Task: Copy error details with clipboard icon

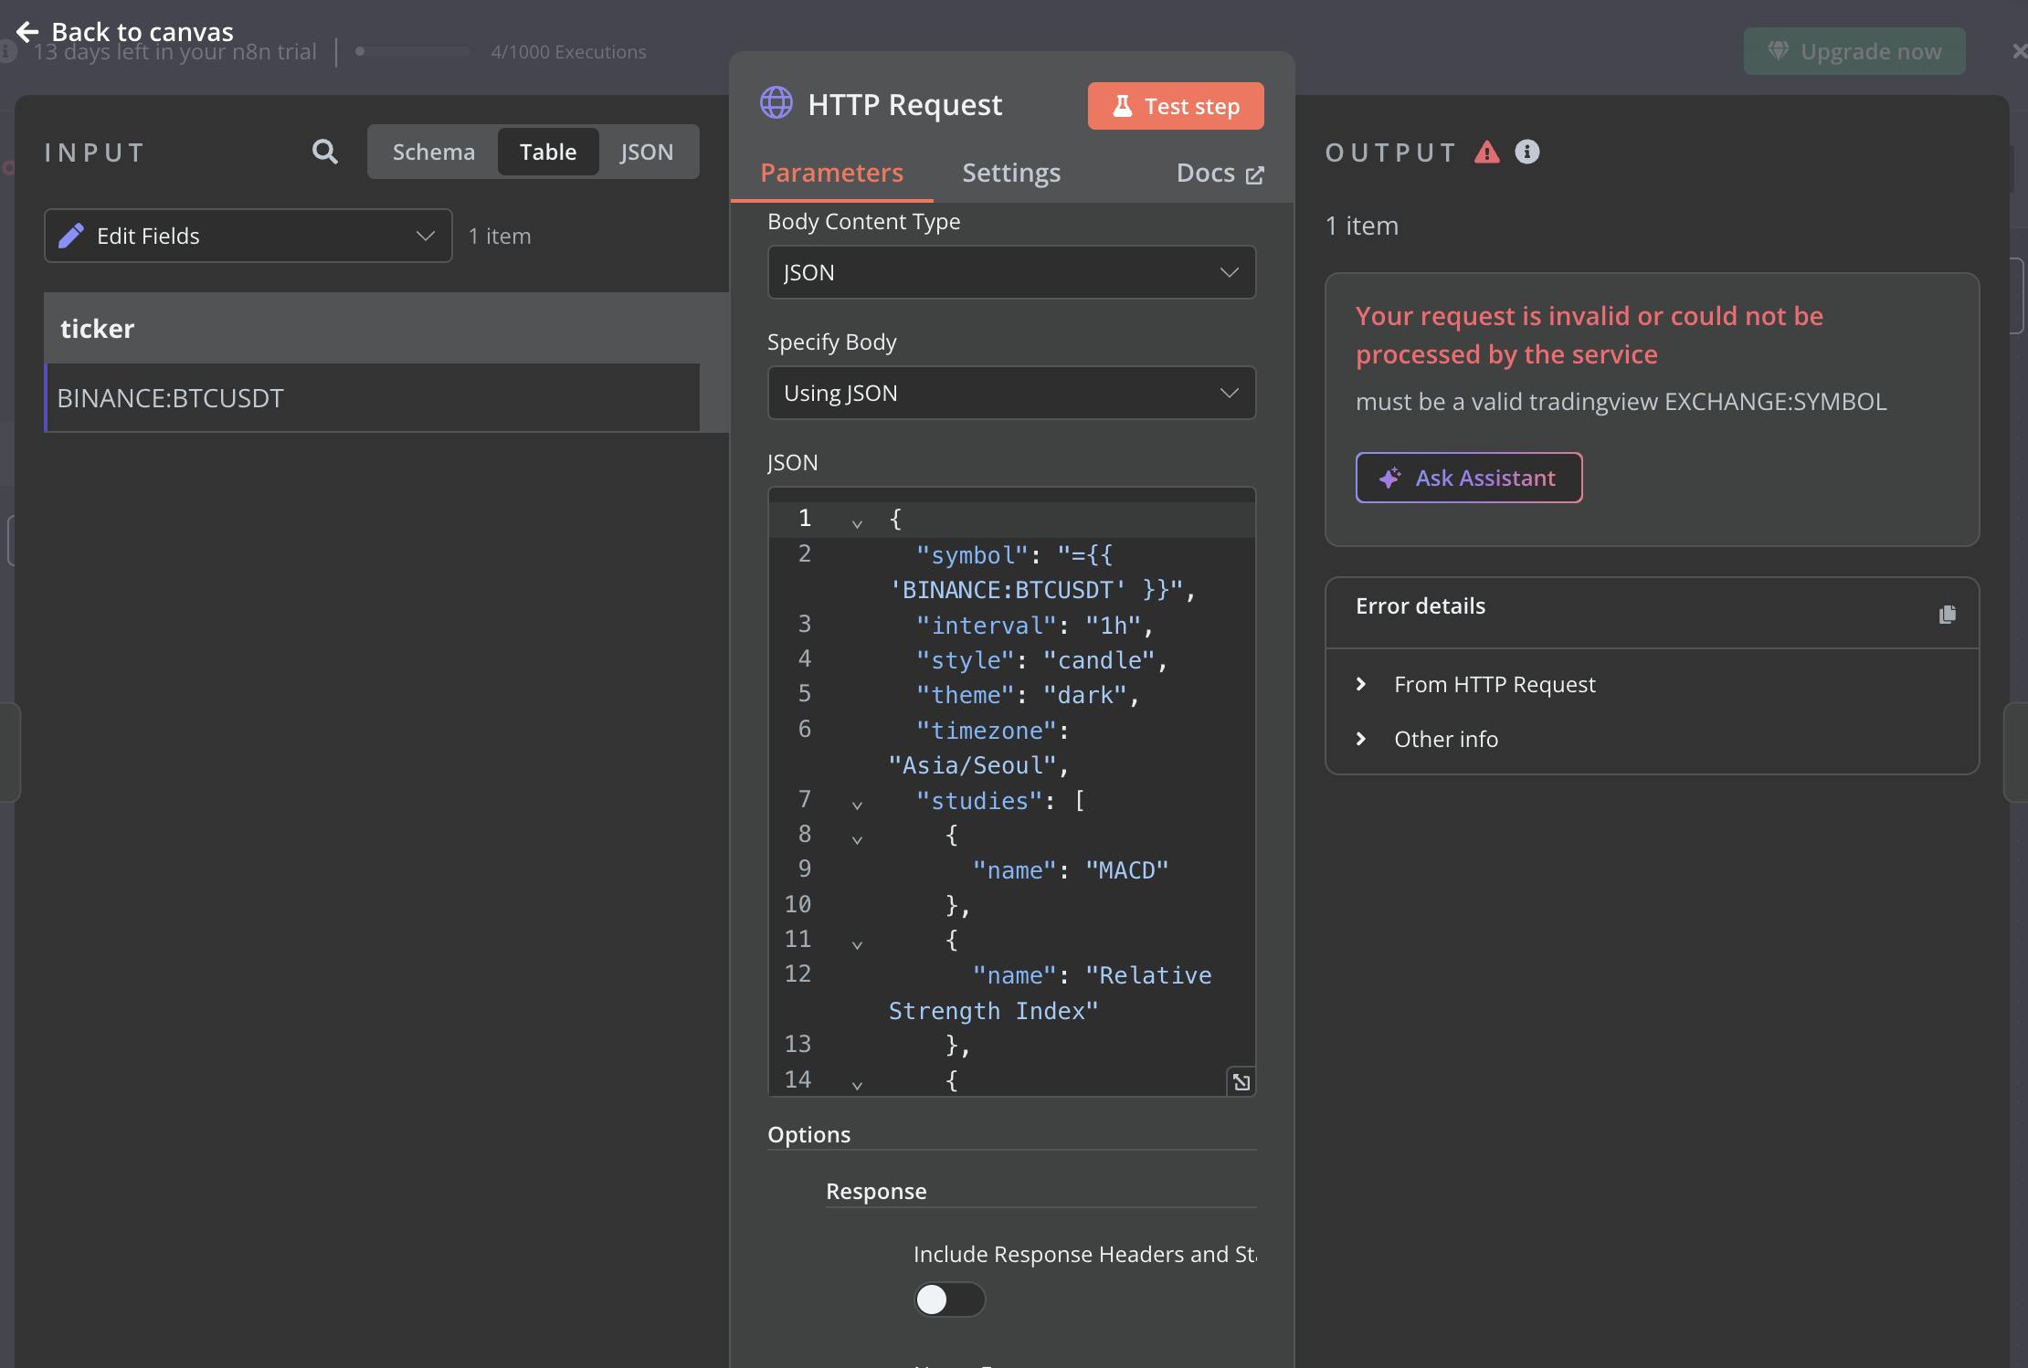Action: pos(1947,615)
